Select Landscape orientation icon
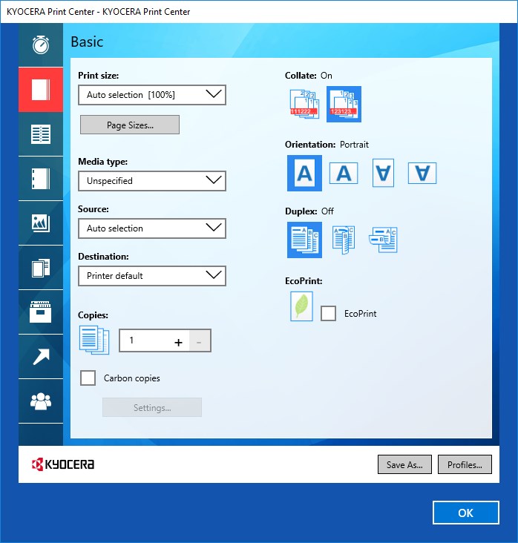This screenshot has width=518, height=543. [344, 173]
